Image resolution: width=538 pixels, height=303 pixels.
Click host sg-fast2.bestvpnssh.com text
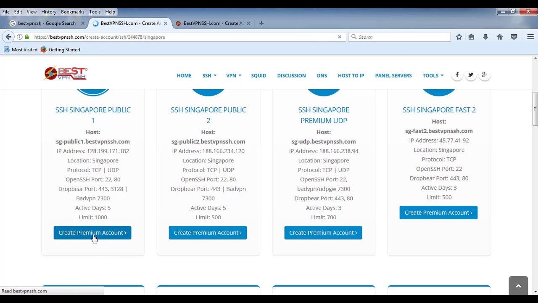pos(439,131)
